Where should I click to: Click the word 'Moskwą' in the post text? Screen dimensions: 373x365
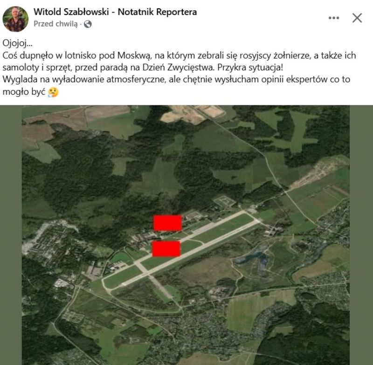click(134, 55)
